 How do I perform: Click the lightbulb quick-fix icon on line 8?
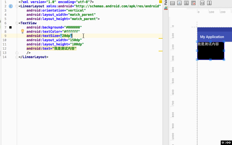(x=23, y=31)
